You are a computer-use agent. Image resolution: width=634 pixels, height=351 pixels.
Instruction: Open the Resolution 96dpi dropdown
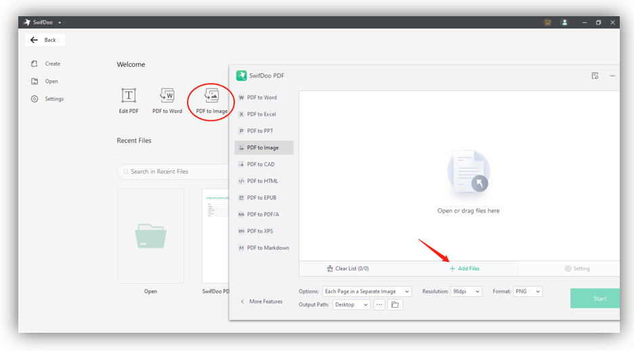[x=466, y=291]
